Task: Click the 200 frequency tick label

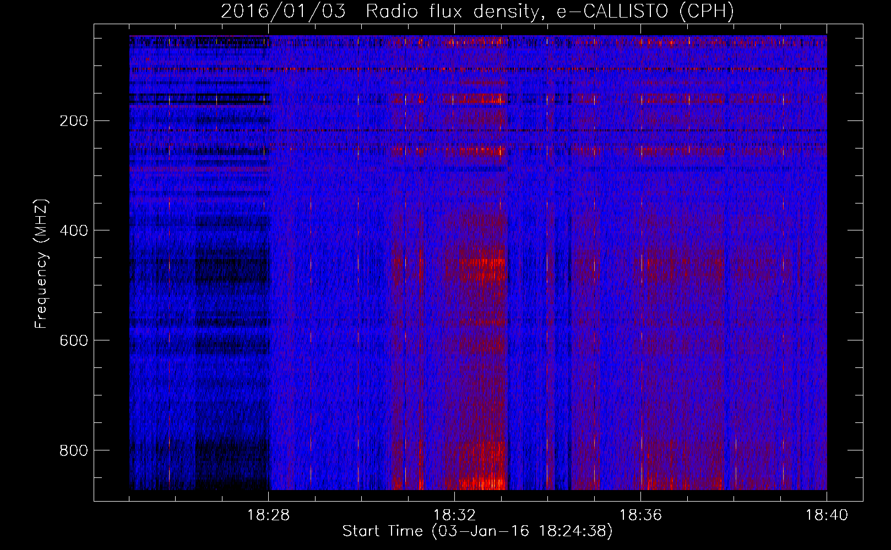Action: [x=73, y=121]
